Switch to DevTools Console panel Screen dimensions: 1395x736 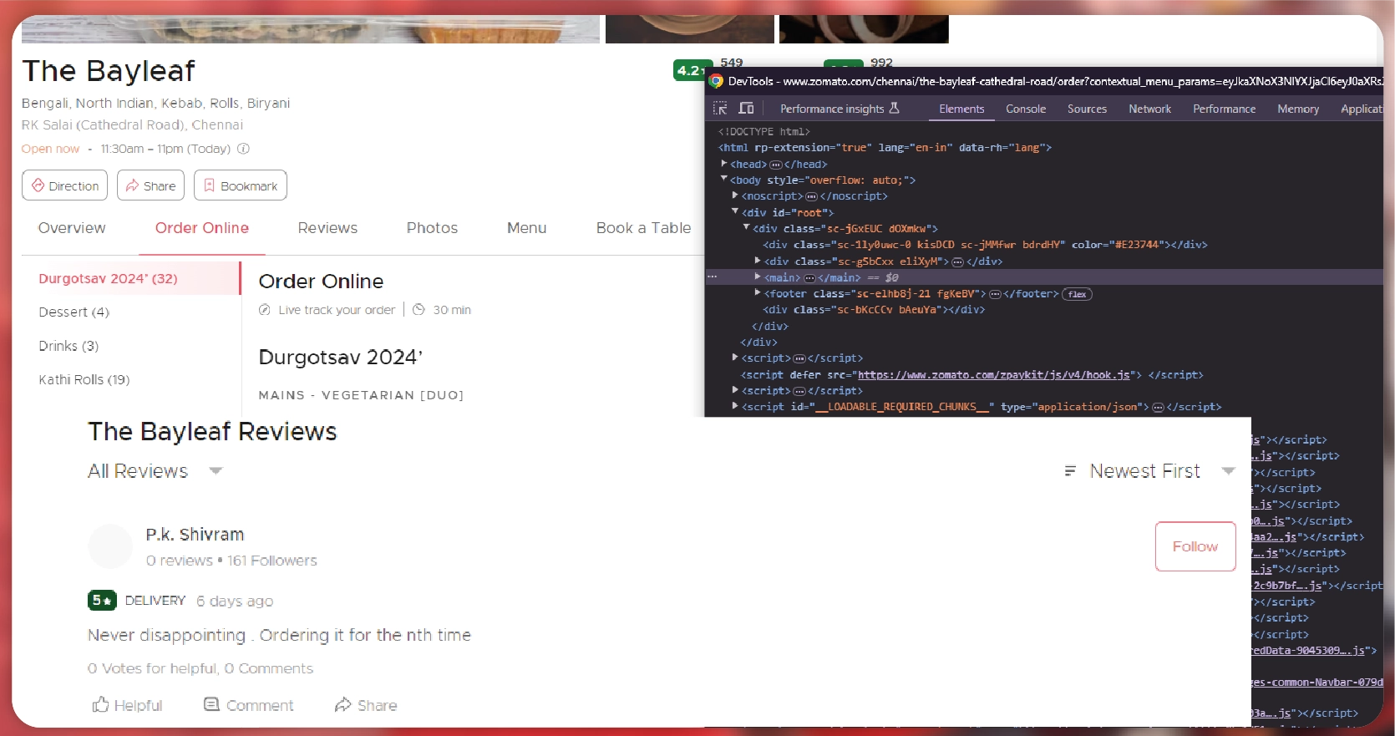click(1026, 109)
